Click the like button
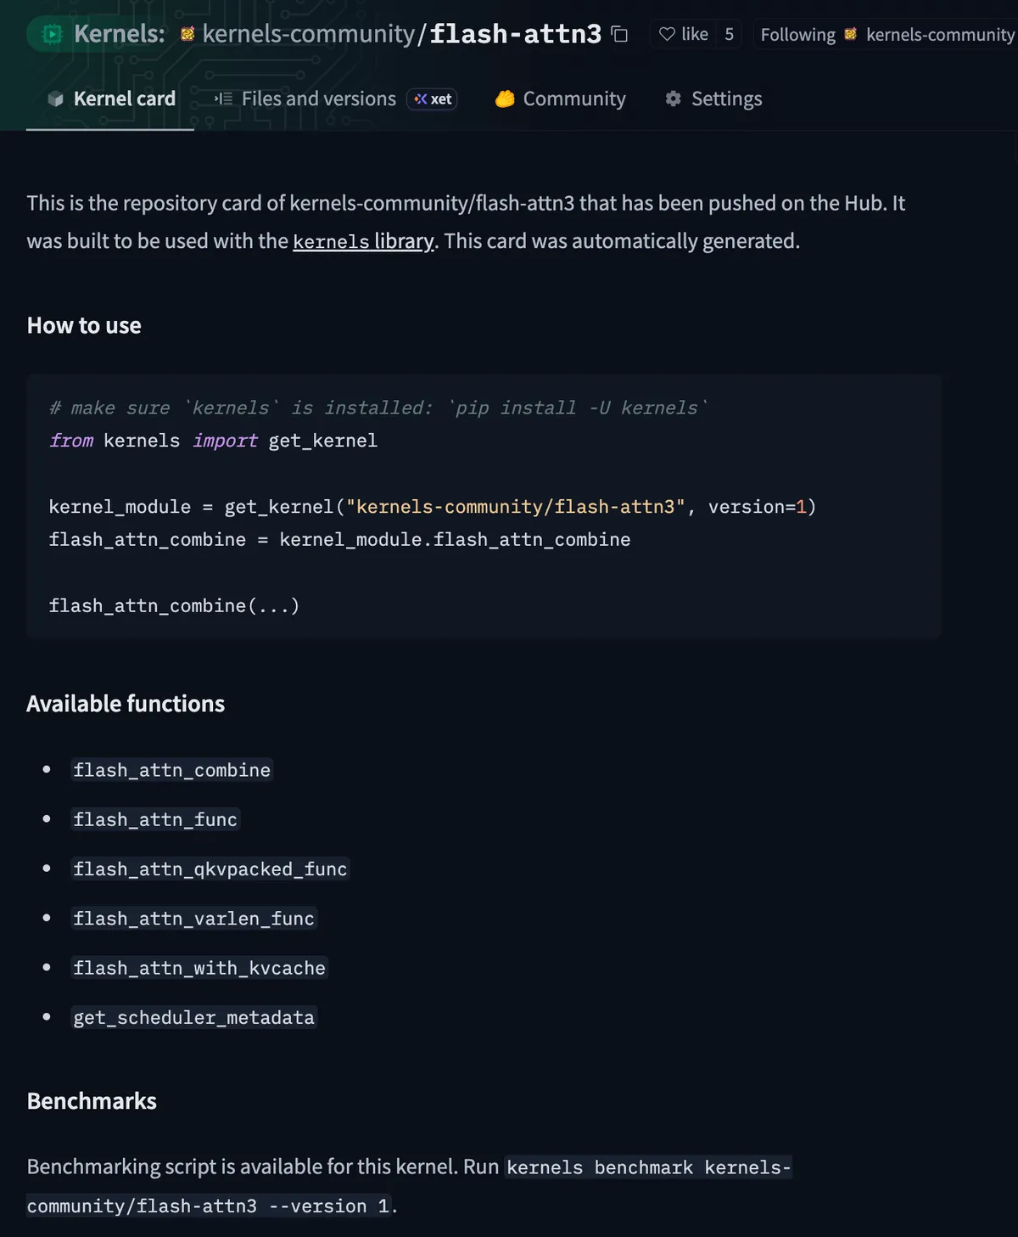Viewport: 1018px width, 1237px height. click(684, 34)
